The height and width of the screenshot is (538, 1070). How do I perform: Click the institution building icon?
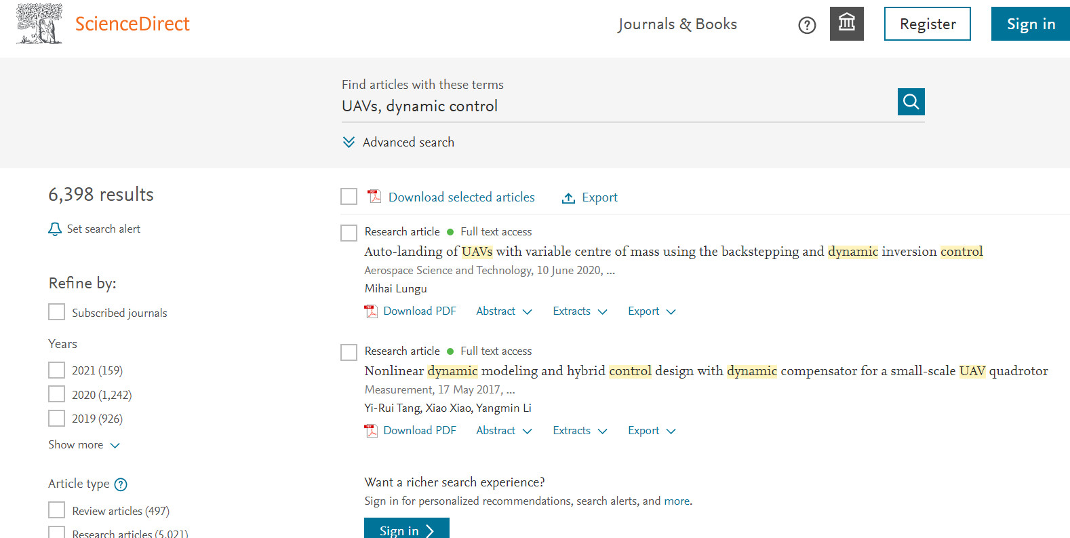coord(847,24)
